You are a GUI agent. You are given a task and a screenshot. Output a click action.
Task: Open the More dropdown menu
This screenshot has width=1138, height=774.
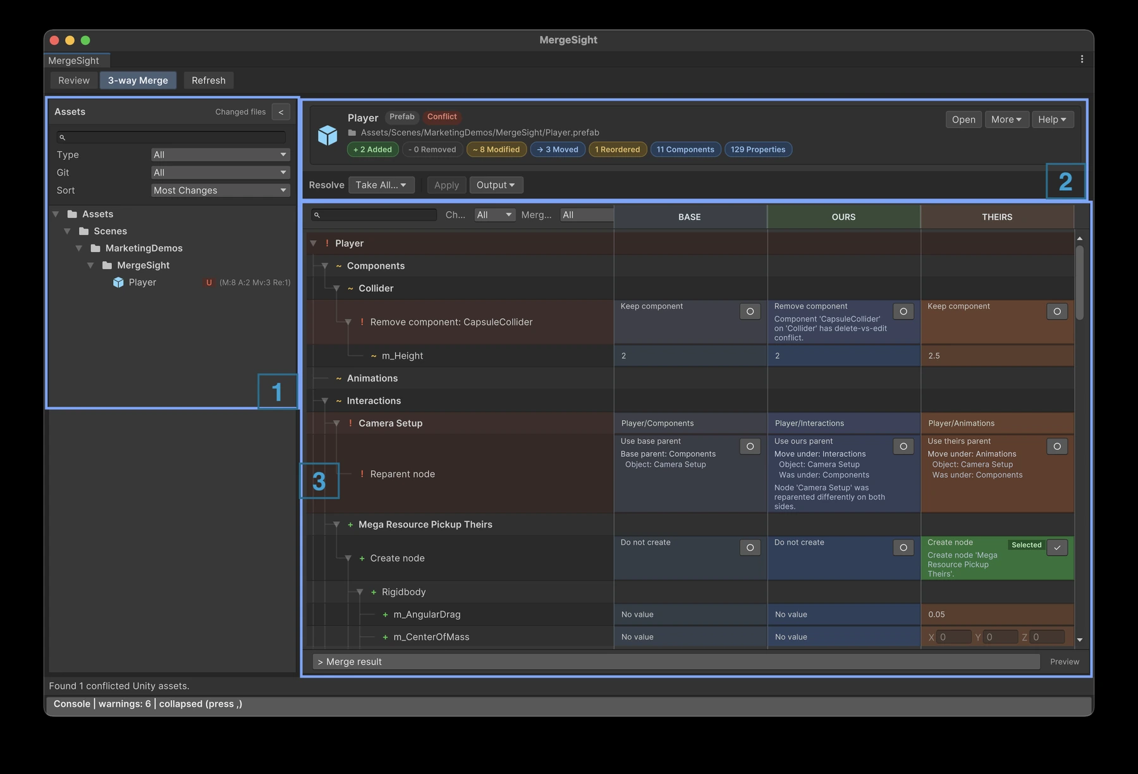click(x=1006, y=119)
